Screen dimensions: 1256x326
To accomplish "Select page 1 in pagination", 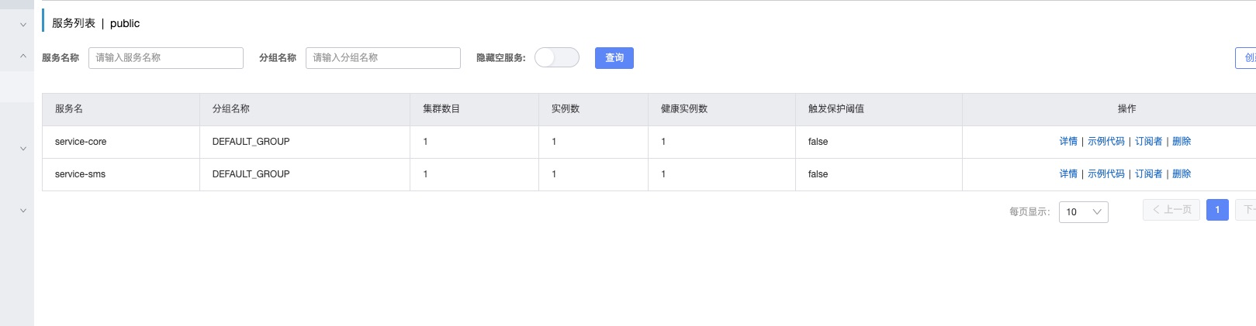I will pos(1217,210).
